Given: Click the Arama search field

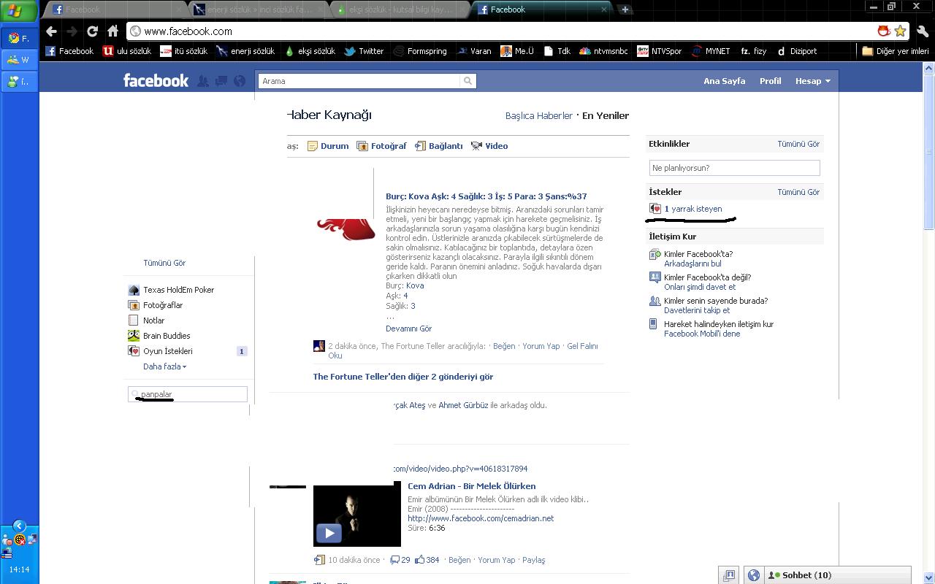Looking at the screenshot, I should pos(359,81).
